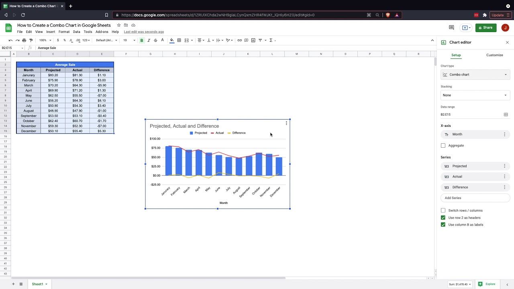Enable Switch rows / columns
Screen dimensions: 514x289
pyautogui.click(x=443, y=210)
